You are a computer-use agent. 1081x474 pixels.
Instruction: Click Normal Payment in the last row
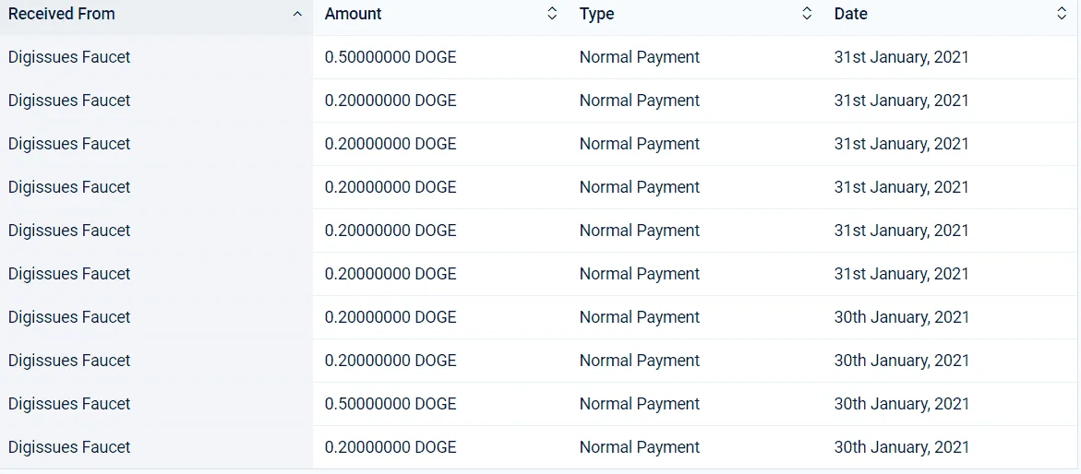[x=639, y=448]
